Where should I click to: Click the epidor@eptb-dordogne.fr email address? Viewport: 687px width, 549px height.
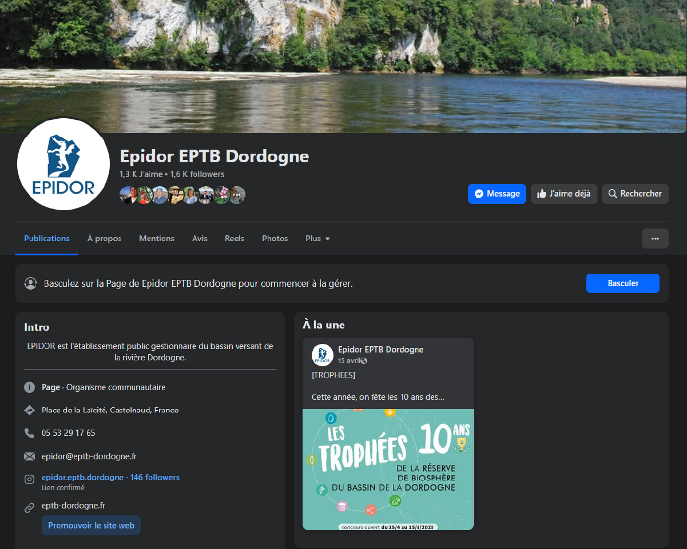pyautogui.click(x=89, y=456)
